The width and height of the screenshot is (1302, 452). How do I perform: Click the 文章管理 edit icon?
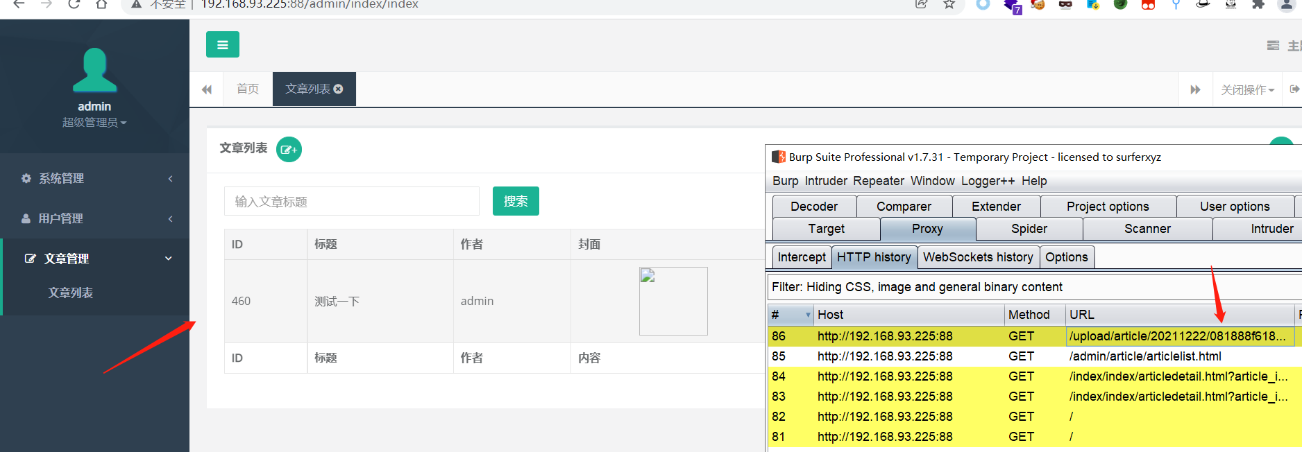[31, 259]
